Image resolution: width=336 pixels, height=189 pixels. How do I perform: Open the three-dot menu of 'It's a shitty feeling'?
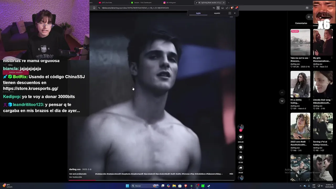coord(309,100)
